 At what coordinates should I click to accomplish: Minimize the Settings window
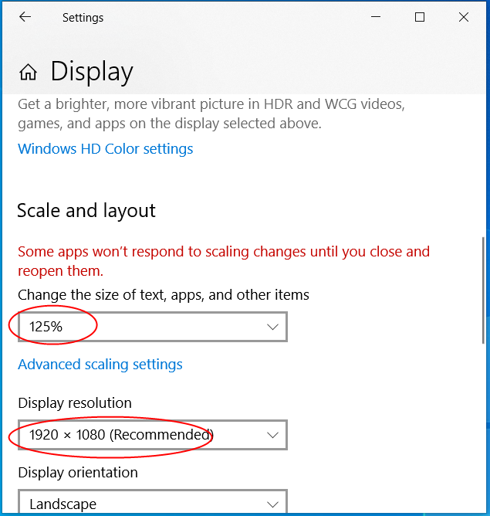[x=376, y=17]
